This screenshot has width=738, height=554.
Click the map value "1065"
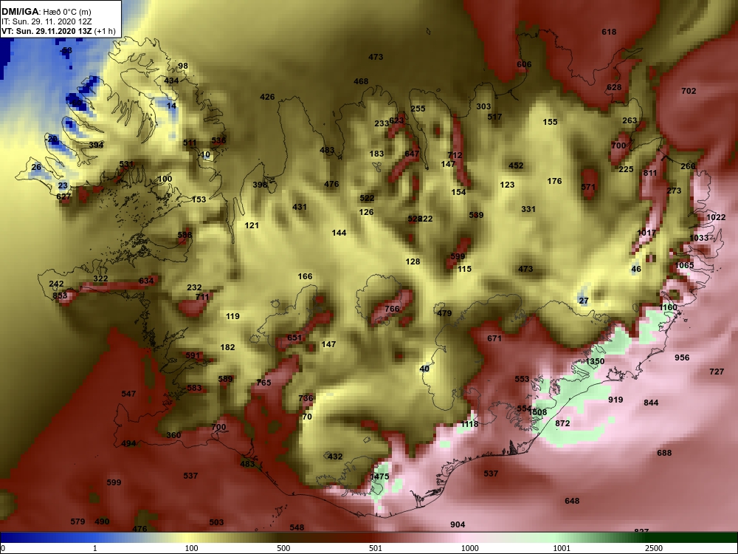click(684, 265)
